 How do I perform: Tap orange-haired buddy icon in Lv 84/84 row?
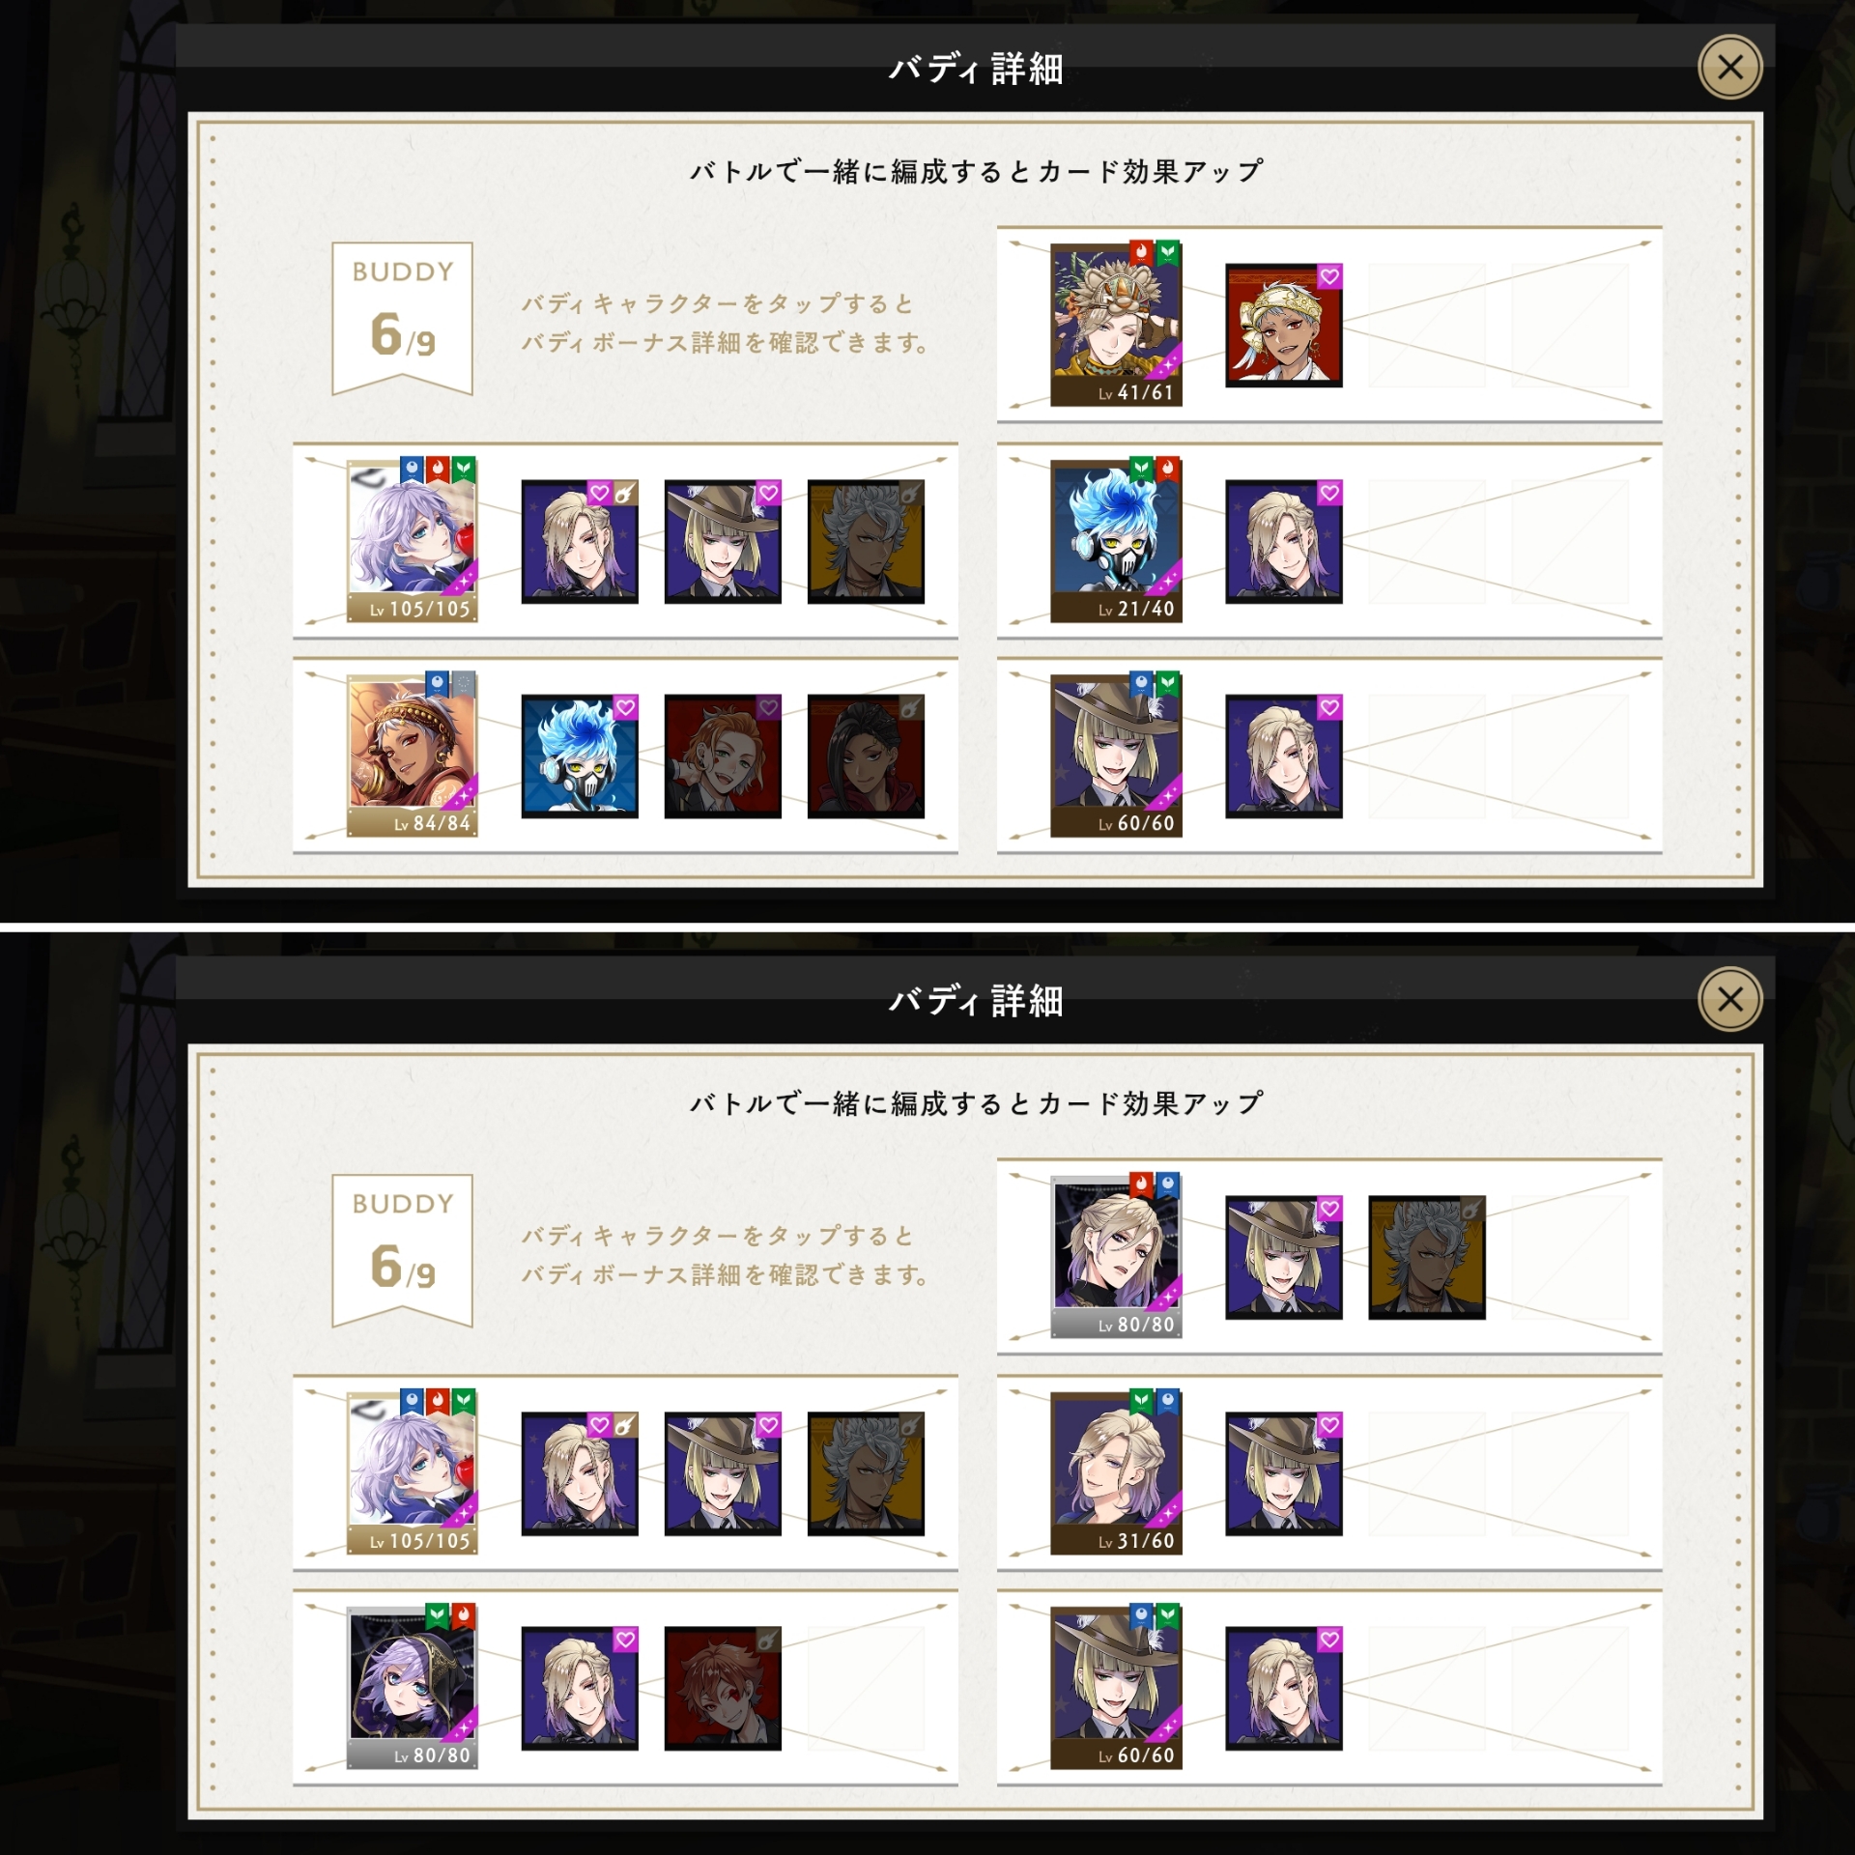[x=723, y=756]
